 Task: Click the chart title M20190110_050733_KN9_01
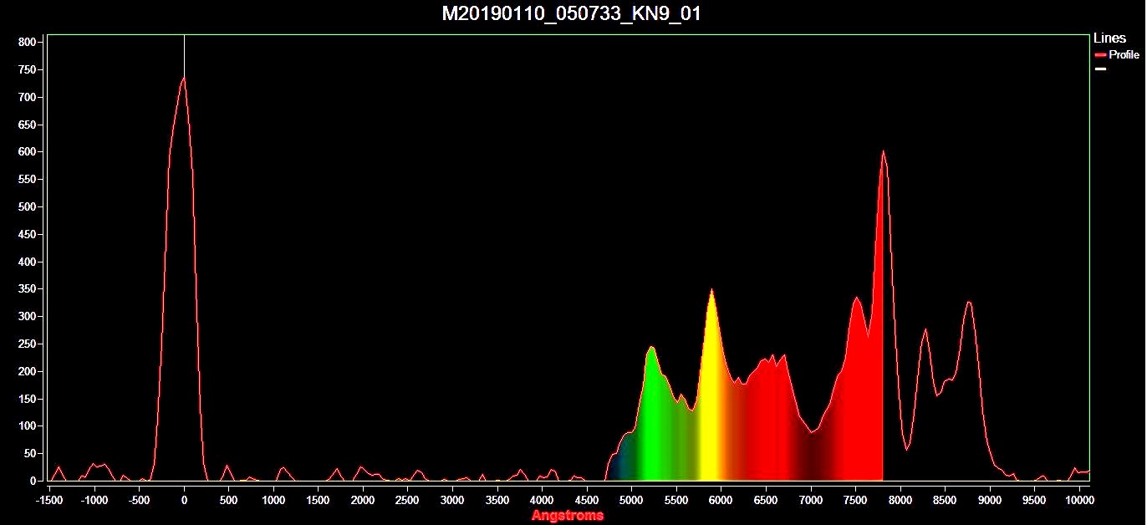click(x=572, y=14)
